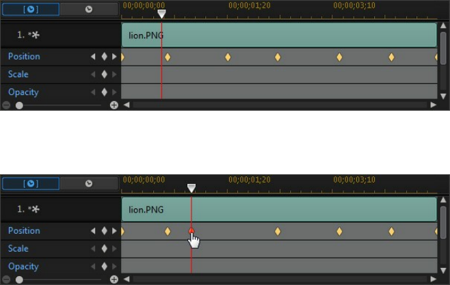Add Scale keyframe diamond in upper timeline
This screenshot has height=285, width=450.
point(104,74)
